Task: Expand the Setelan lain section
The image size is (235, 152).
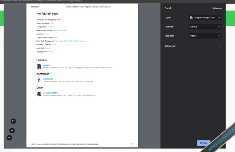Action: point(193,46)
